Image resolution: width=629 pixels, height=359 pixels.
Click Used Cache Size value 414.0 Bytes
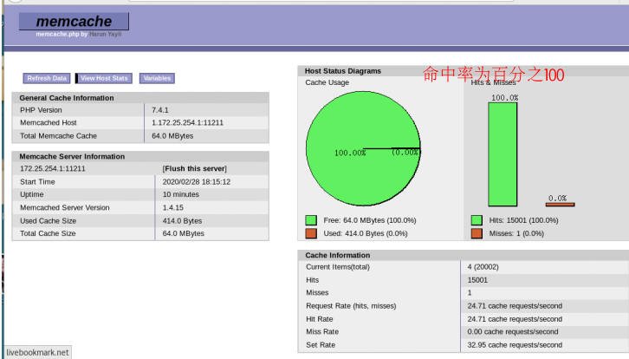pos(182,221)
